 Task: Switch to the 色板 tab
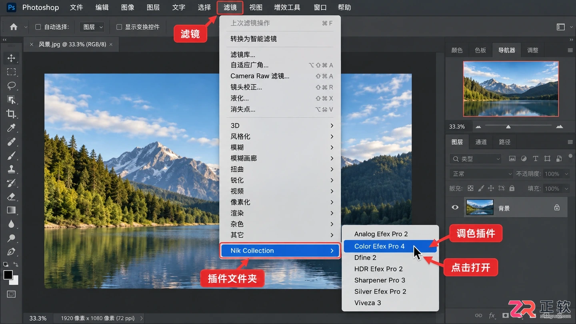(480, 50)
